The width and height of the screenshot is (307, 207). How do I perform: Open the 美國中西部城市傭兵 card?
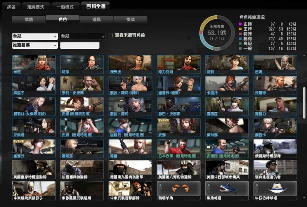(x=227, y=170)
